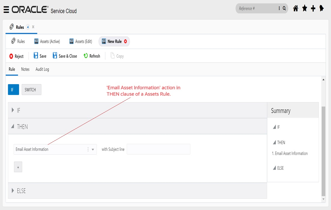This screenshot has height=210, width=331.
Task: Open notifications via the bell icon
Action: coord(322,8)
